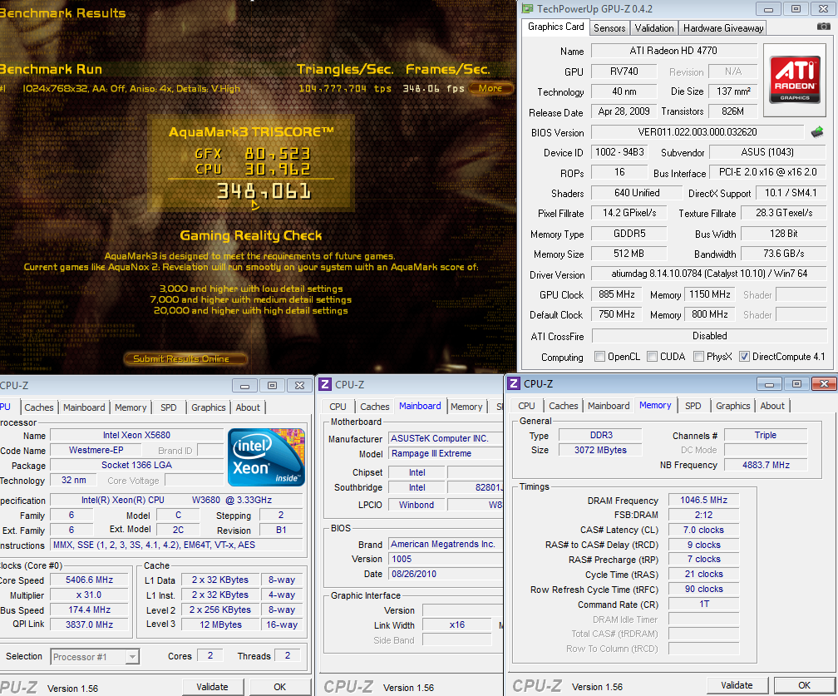Click the Bandwidth 73.6 GB/s value
The width and height of the screenshot is (838, 696).
point(783,254)
